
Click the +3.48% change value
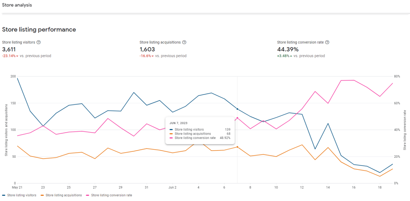tap(283, 56)
